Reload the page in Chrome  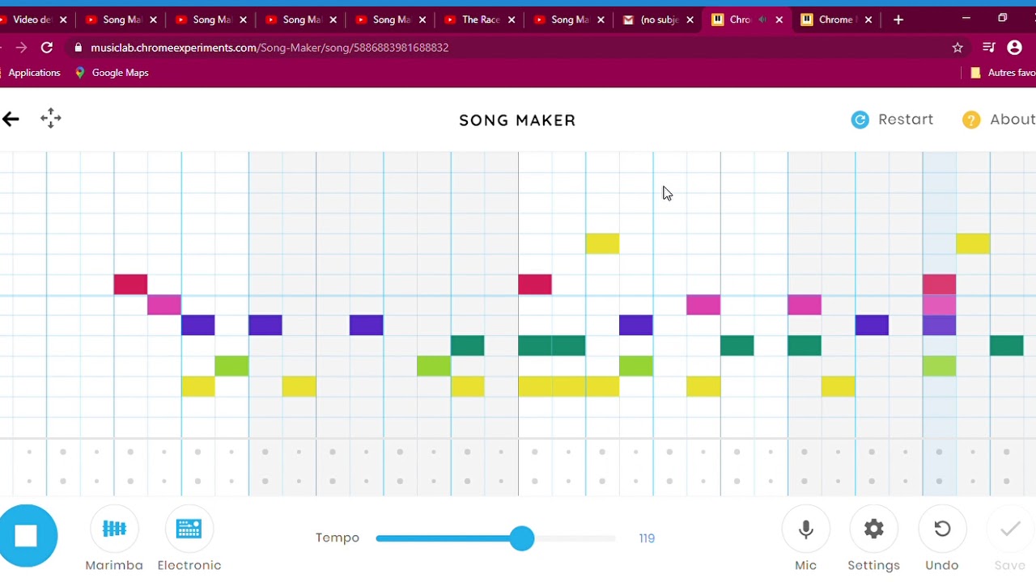coord(47,48)
